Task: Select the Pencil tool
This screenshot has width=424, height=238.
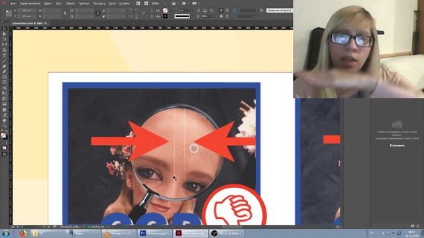Action: click(x=5, y=72)
